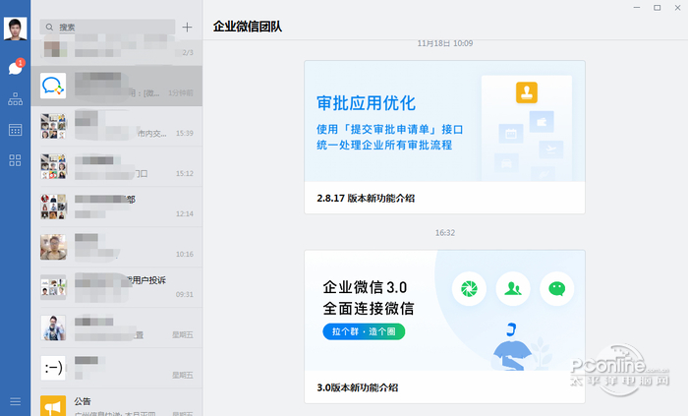
Task: Open the calendar icon in sidebar
Action: [x=16, y=130]
